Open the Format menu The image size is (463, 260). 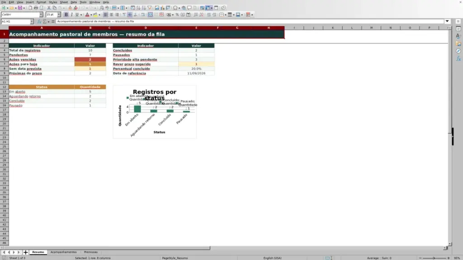click(41, 2)
